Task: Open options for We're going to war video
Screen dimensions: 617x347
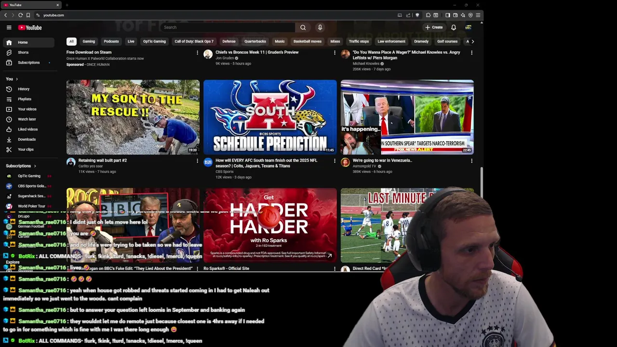Action: click(x=471, y=160)
